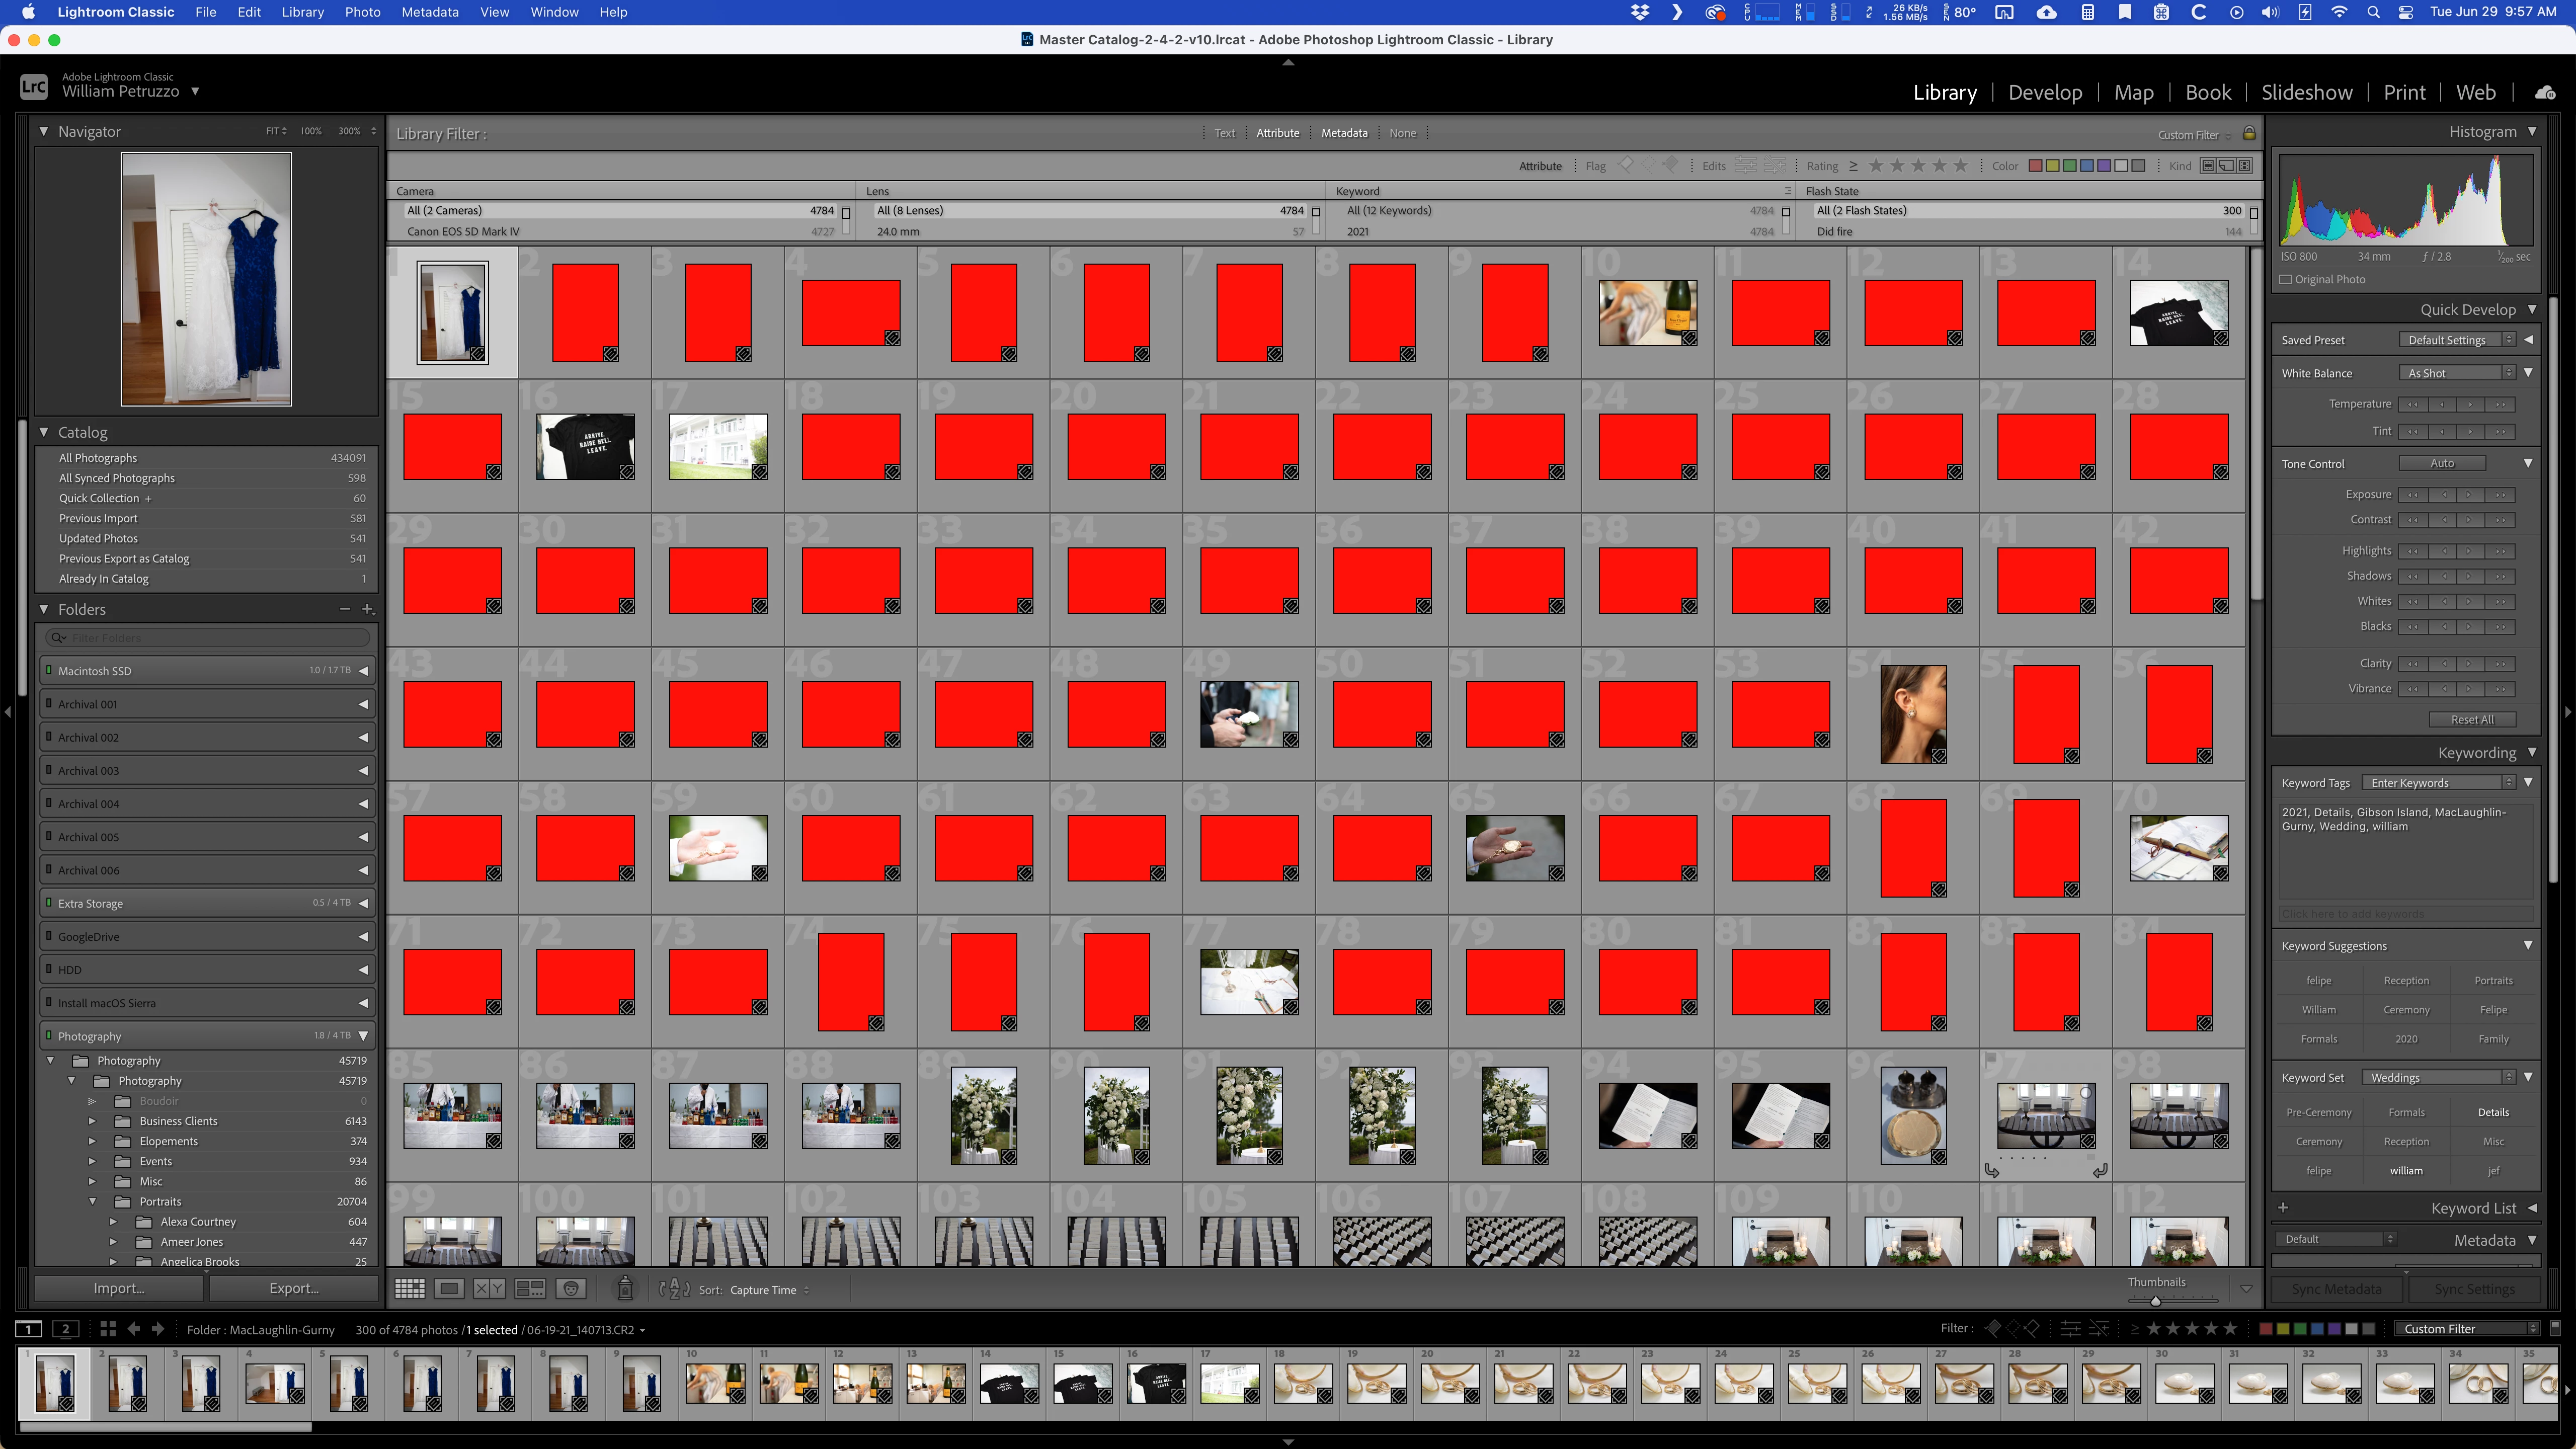Screen dimensions: 2576x1449
Task: Open Compare view XY icon
Action: (x=489, y=1289)
